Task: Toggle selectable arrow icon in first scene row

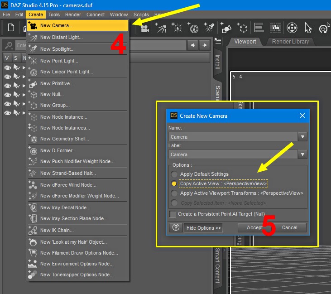Action: click(17, 67)
